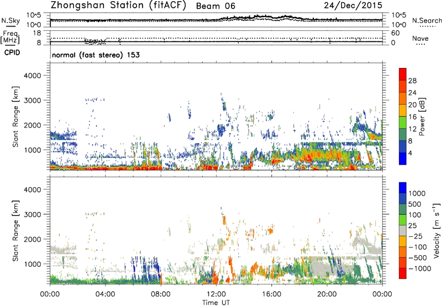Click the '08:00' time axis tick label
The width and height of the screenshot is (442, 306).
click(161, 294)
